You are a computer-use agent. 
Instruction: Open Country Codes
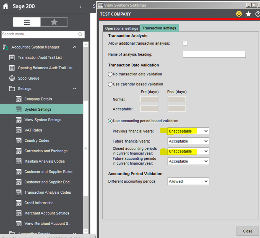click(x=37, y=141)
